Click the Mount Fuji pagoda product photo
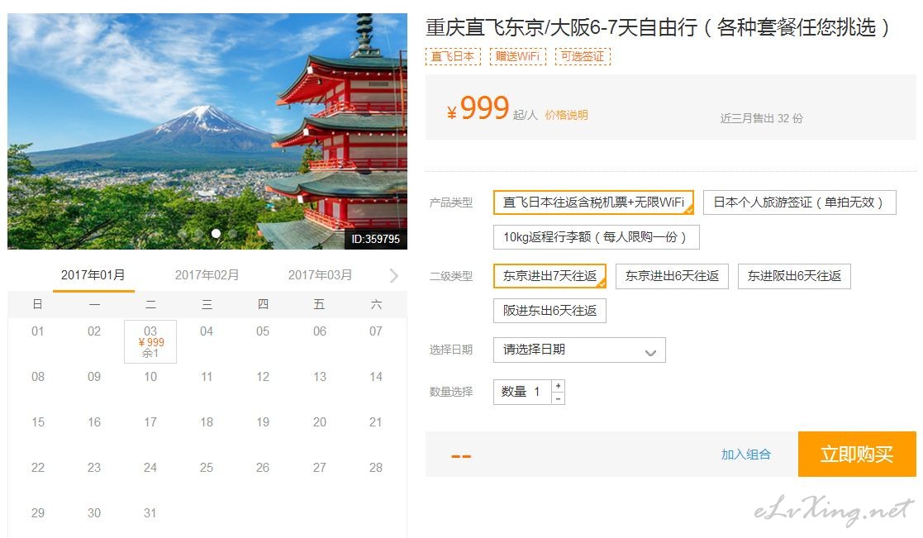 207,131
